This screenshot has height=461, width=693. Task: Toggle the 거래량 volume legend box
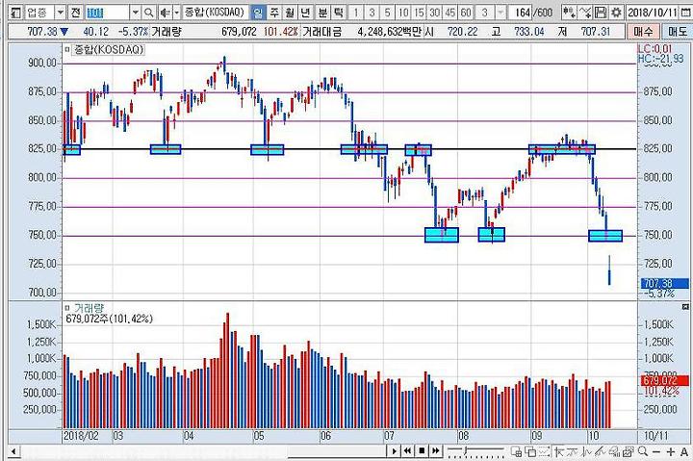[66, 308]
